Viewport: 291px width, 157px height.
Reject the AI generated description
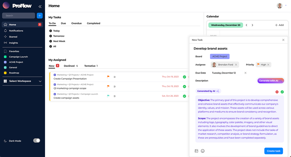click(277, 92)
